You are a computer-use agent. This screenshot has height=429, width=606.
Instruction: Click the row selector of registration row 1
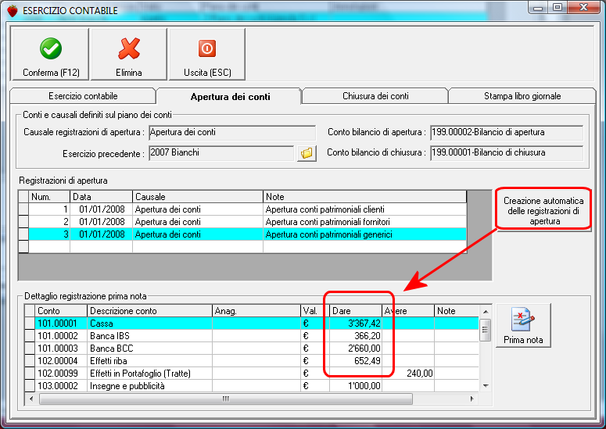tap(23, 209)
